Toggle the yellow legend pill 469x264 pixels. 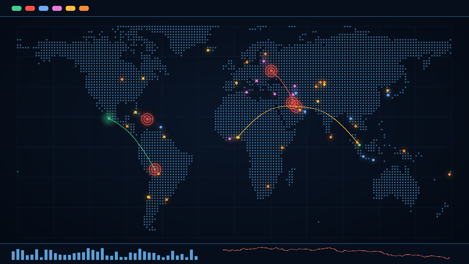click(70, 8)
